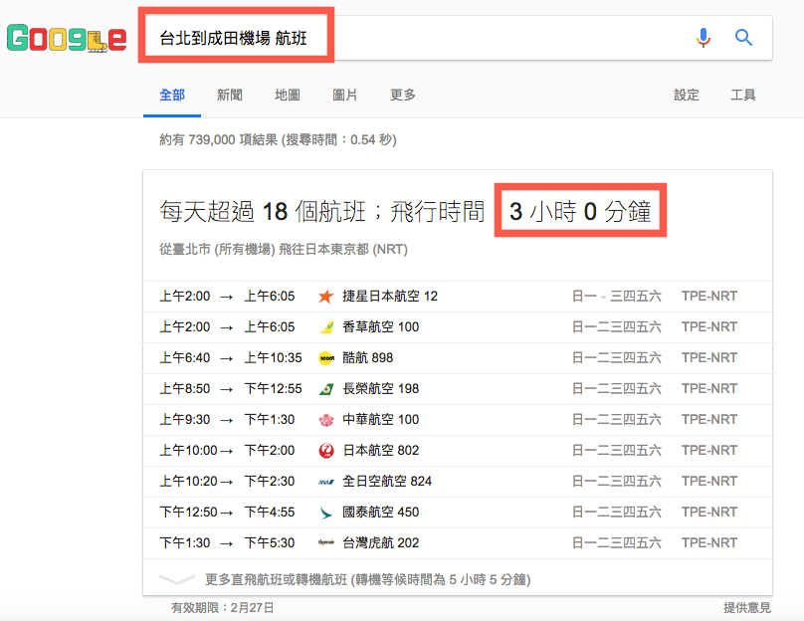Image resolution: width=804 pixels, height=621 pixels.
Task: Select 長榮航空 198 flight
Action: pyautogui.click(x=458, y=389)
